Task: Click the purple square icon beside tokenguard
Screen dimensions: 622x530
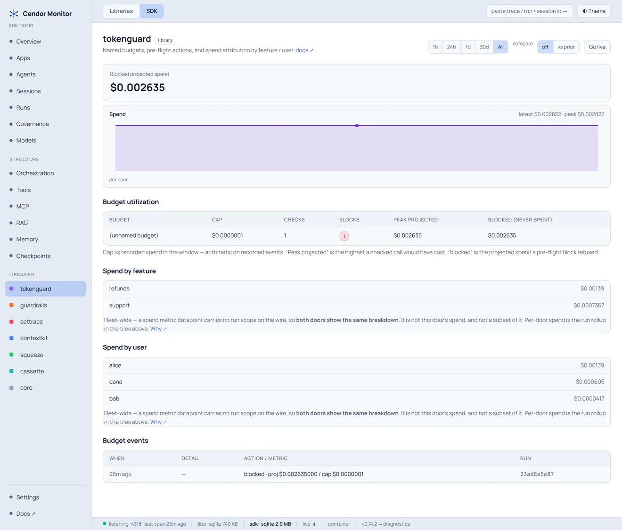Action: click(12, 289)
